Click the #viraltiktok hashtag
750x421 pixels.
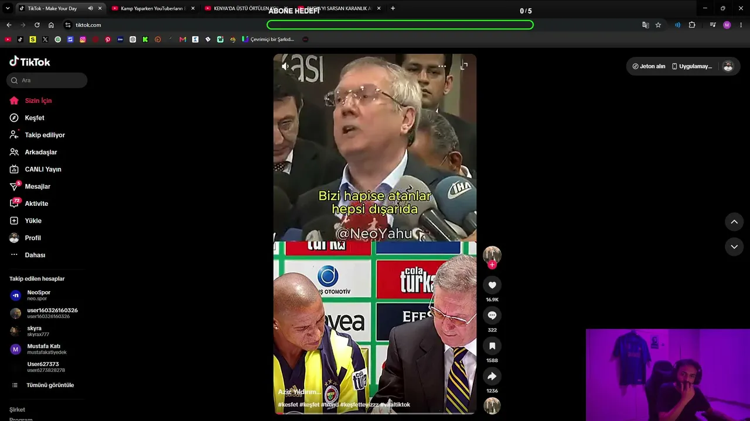coord(395,405)
